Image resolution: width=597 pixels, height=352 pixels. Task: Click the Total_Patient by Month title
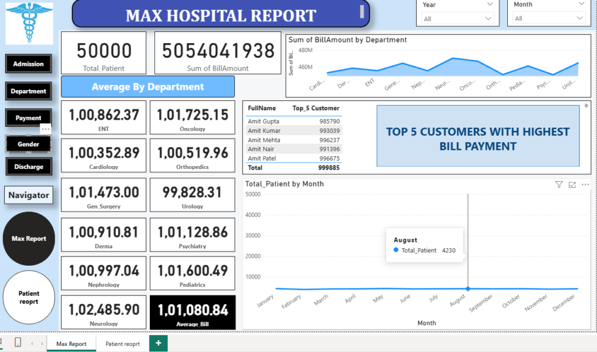point(285,184)
